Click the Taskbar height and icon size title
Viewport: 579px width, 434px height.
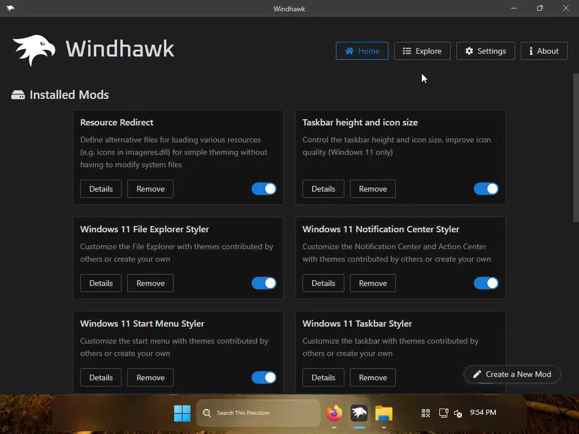tap(360, 123)
